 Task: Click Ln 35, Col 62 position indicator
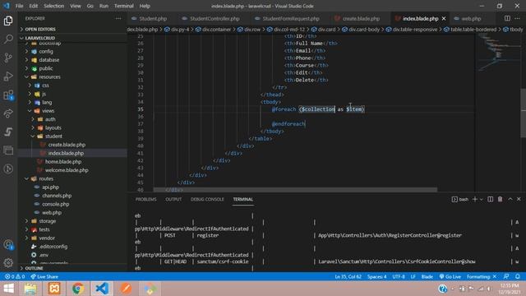(x=348, y=276)
